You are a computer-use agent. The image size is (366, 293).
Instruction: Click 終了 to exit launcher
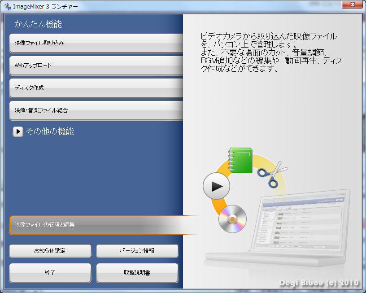coord(50,273)
